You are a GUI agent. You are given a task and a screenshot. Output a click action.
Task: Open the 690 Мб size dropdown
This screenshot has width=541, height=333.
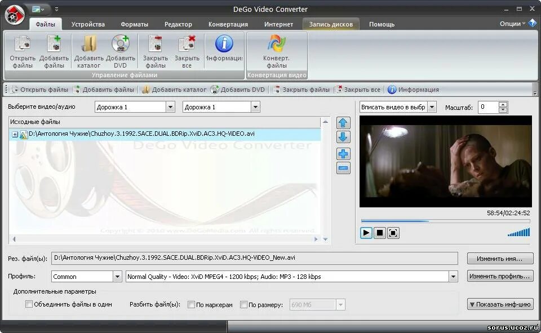click(340, 305)
